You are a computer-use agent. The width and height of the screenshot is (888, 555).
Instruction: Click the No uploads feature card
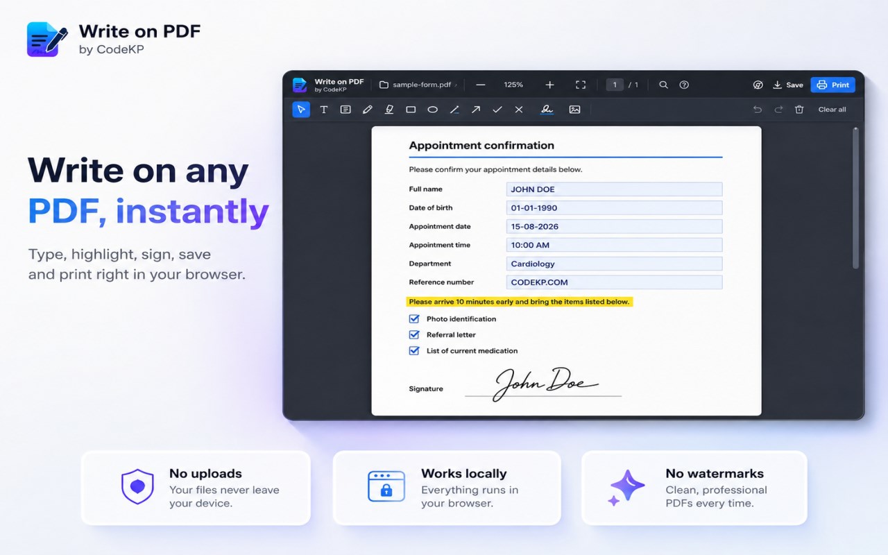pyautogui.click(x=196, y=488)
